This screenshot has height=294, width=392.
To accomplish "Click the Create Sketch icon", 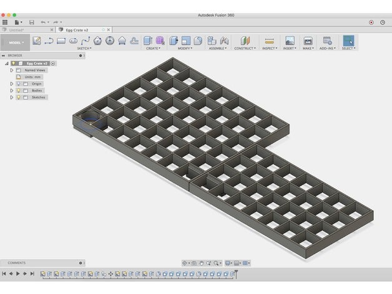I will pyautogui.click(x=36, y=40).
